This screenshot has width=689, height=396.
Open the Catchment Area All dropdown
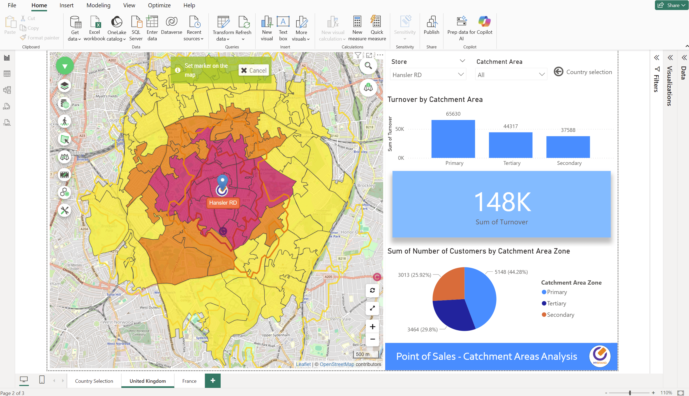click(511, 75)
